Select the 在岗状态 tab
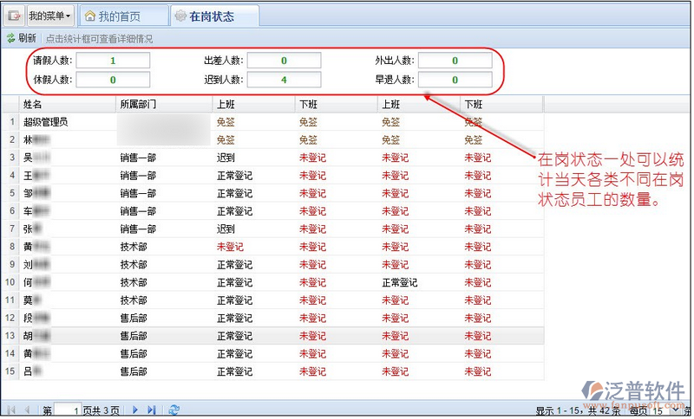Viewport: 694px width, 419px height. [x=214, y=16]
